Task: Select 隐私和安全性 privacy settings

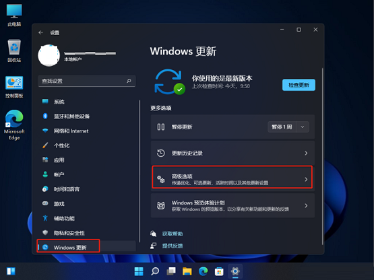Action: [x=87, y=233]
